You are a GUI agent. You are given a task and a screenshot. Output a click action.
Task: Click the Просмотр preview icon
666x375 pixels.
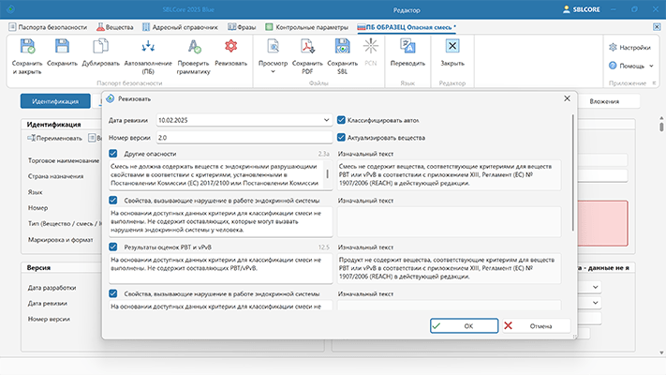click(x=274, y=46)
